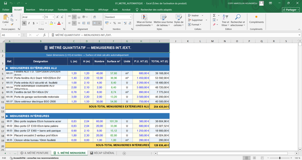Click the AutoSum sigma icon
Viewport: 302px width, 160px height.
[214, 15]
